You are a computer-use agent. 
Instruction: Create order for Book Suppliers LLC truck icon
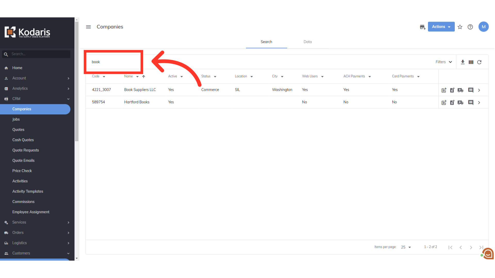click(460, 90)
